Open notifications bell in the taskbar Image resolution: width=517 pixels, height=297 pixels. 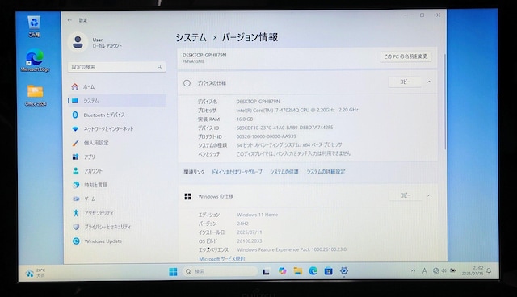coord(489,270)
